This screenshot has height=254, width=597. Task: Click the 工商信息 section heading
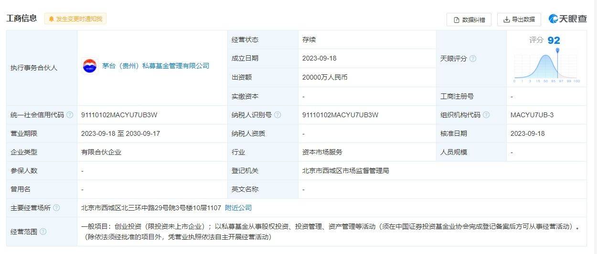click(21, 19)
